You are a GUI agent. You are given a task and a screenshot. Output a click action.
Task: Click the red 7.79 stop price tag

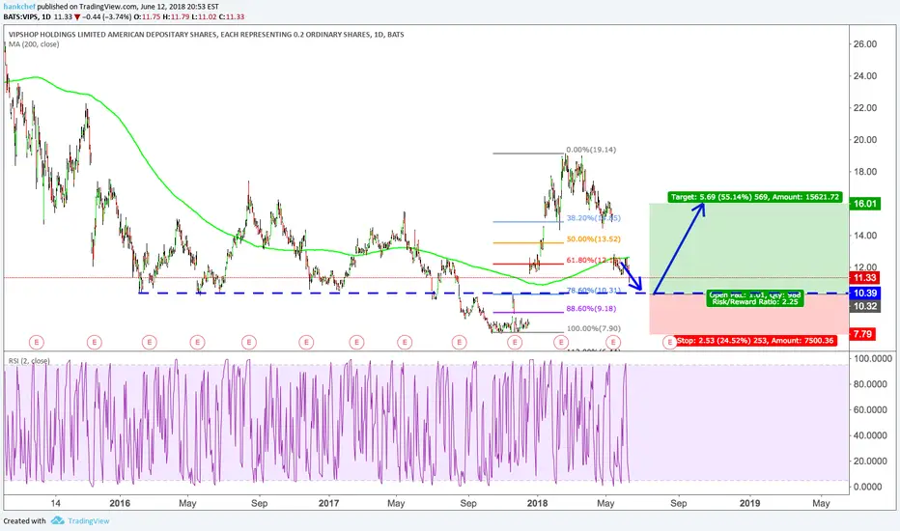(862, 334)
